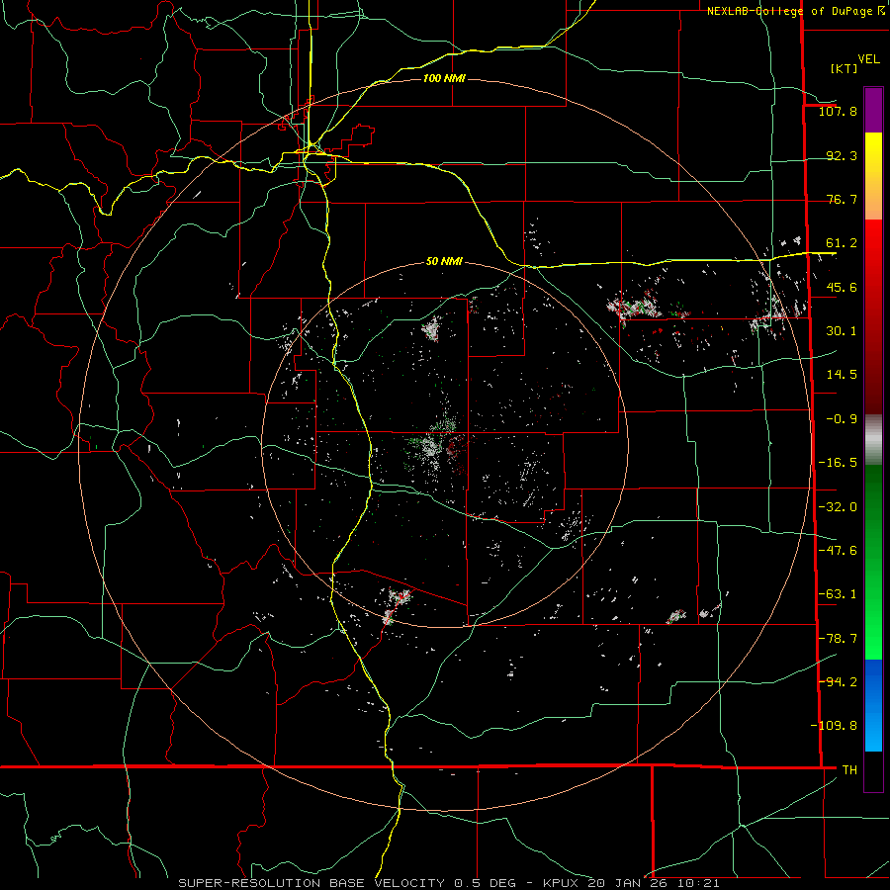Click the blue segment of velocity scale
The width and height of the screenshot is (890, 890).
(x=873, y=705)
